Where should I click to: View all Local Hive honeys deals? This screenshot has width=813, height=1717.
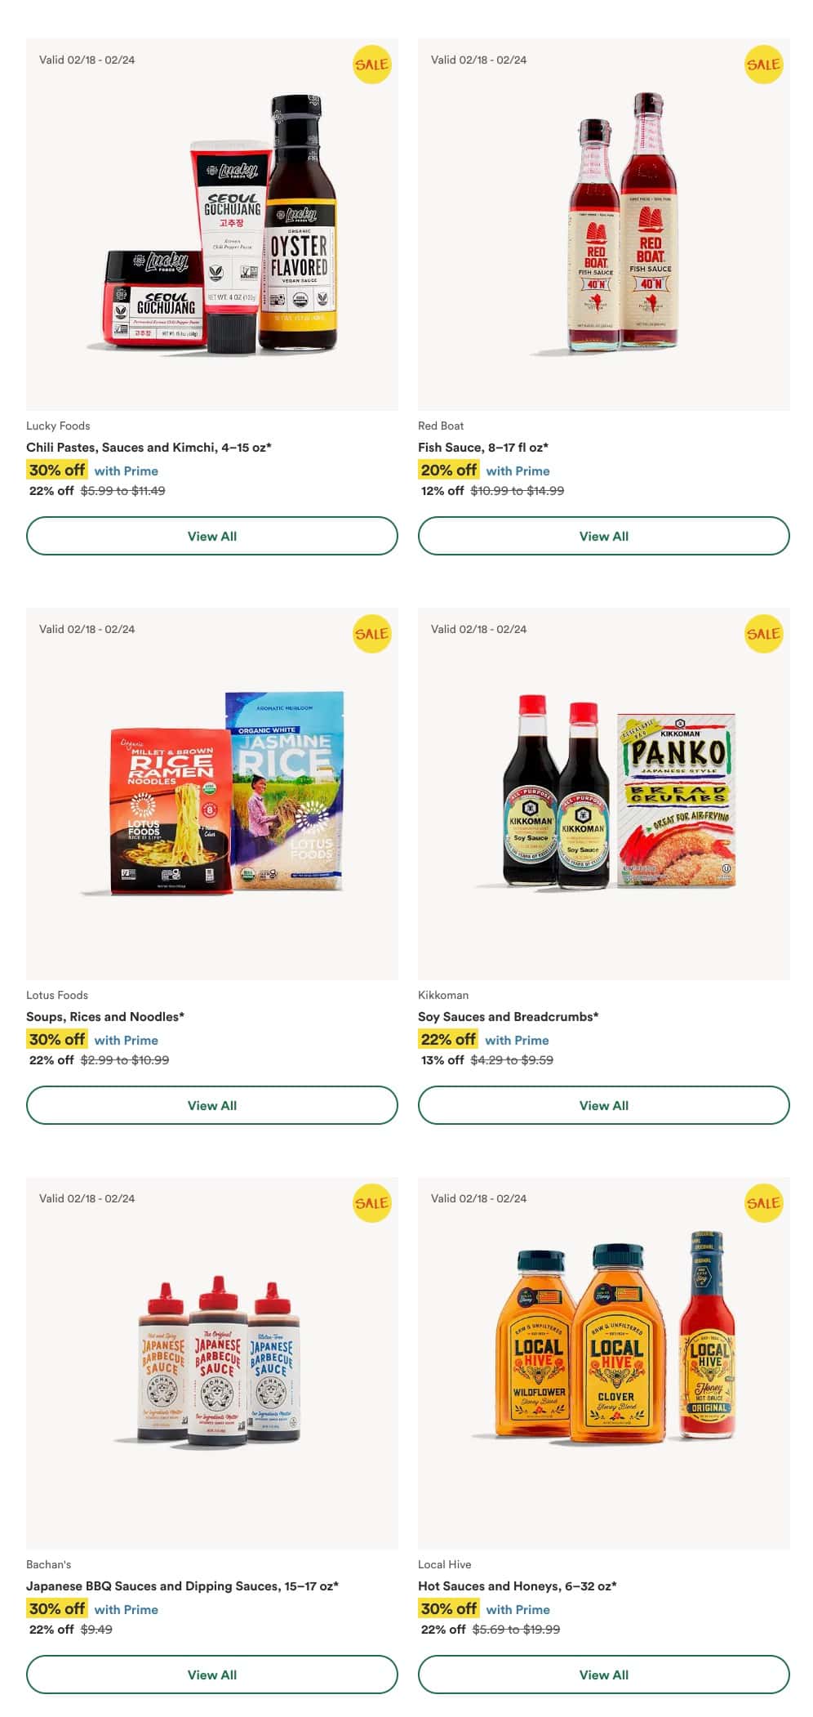[604, 1675]
